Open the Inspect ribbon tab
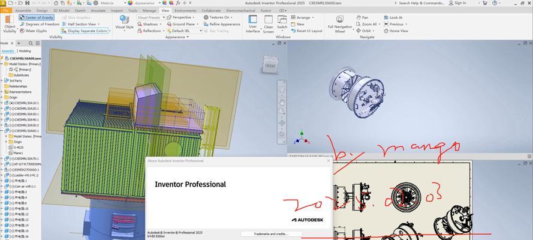Screen dimensions: 533x240 coord(117,11)
